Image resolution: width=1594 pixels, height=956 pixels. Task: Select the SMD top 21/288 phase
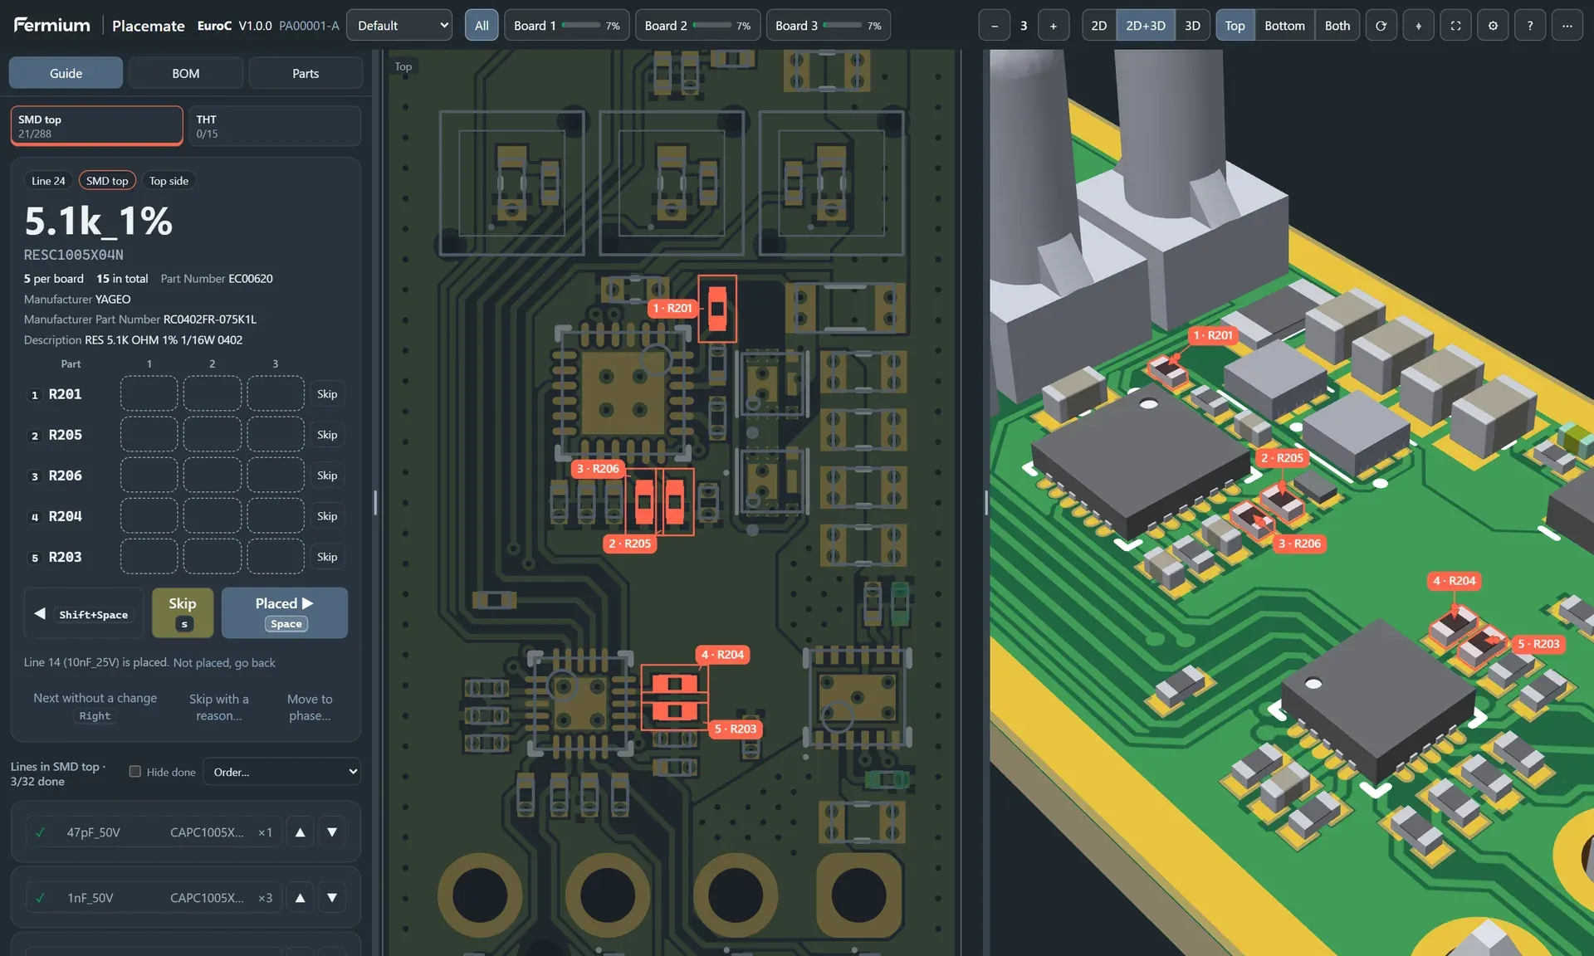point(96,126)
